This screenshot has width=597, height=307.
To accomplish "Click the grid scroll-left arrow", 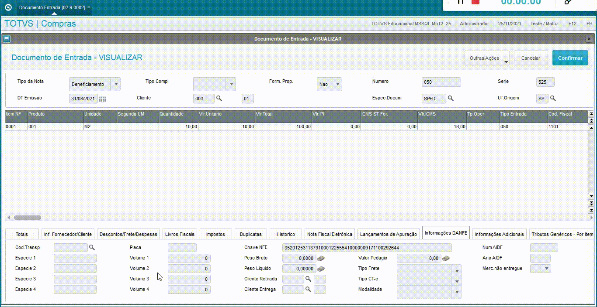I will [x=9, y=217].
